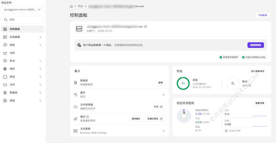Screen dimensions: 276x143
Task: Open site via external link icon
Action: point(145,26)
